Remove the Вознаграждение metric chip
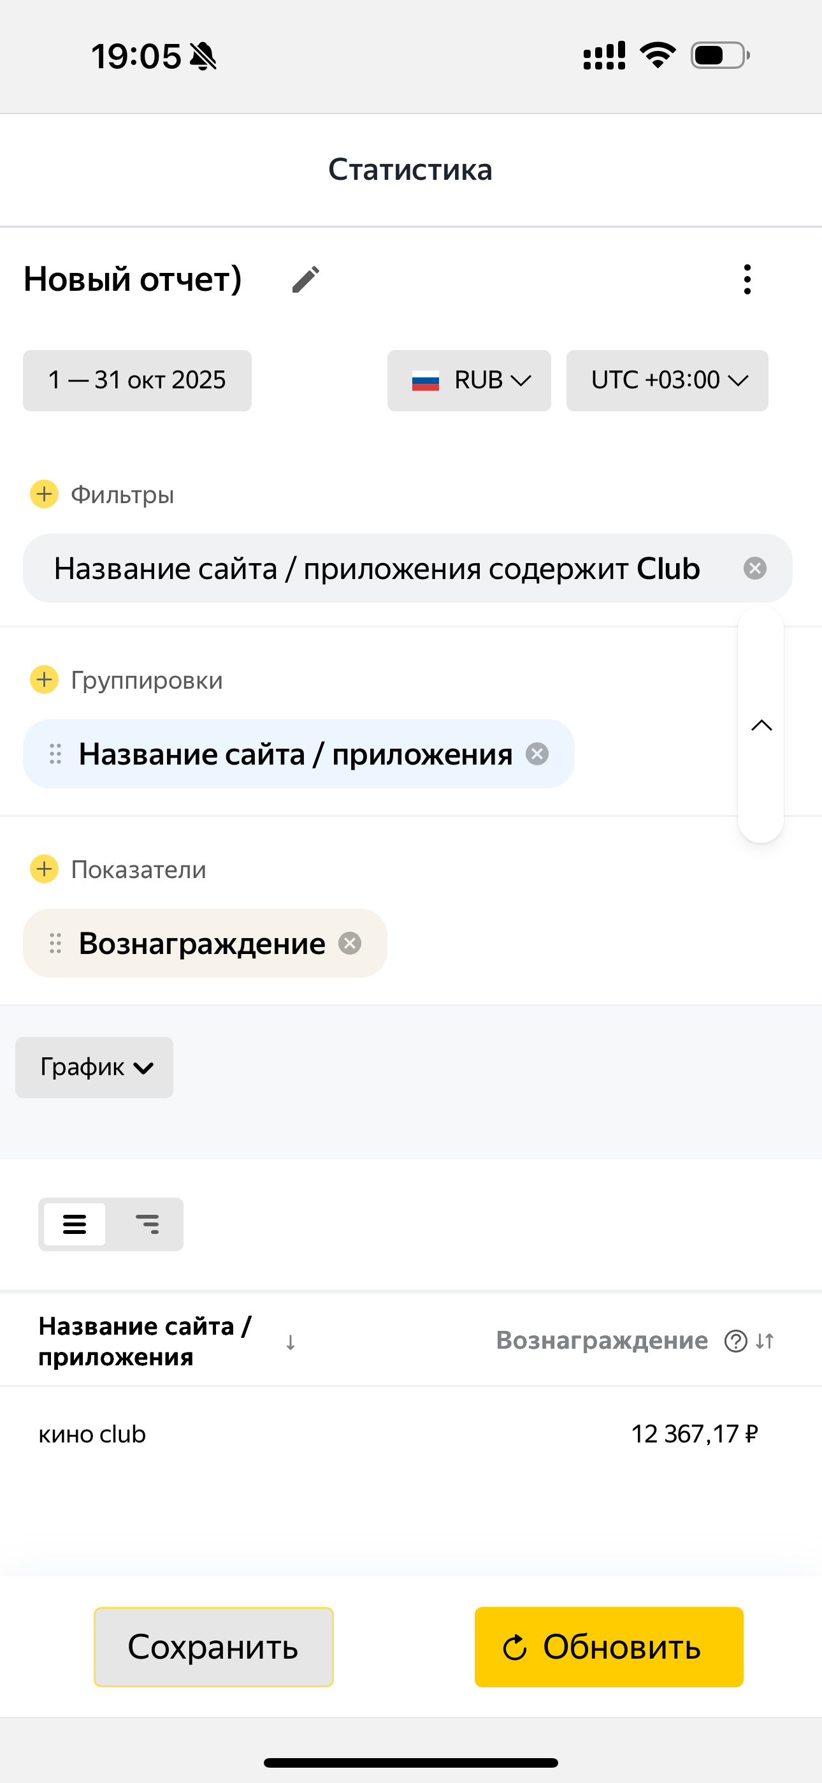Image resolution: width=822 pixels, height=1783 pixels. [x=350, y=943]
